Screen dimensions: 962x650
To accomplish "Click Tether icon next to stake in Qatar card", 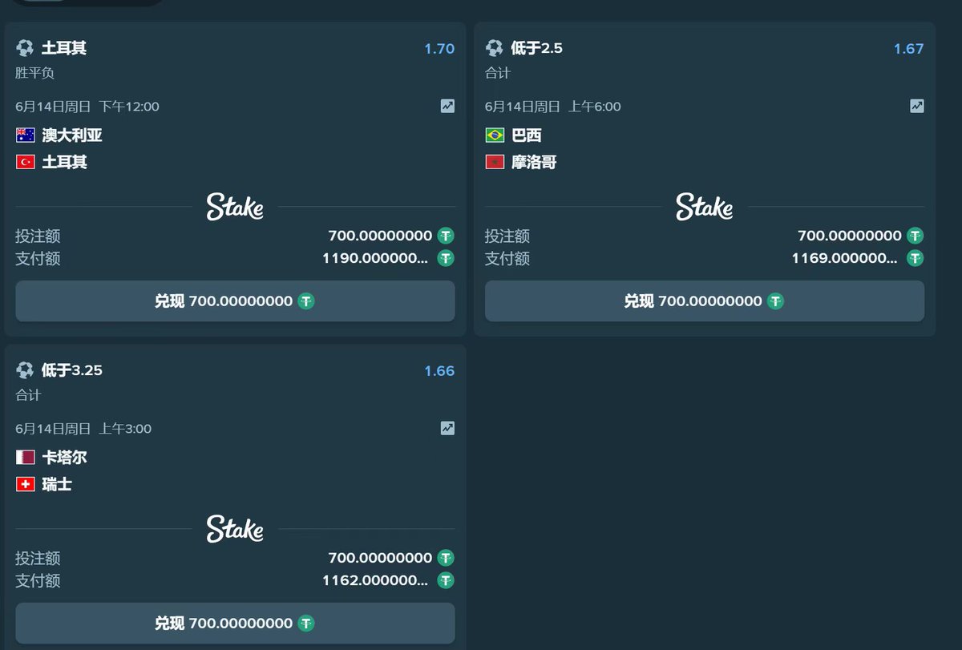I will point(446,558).
